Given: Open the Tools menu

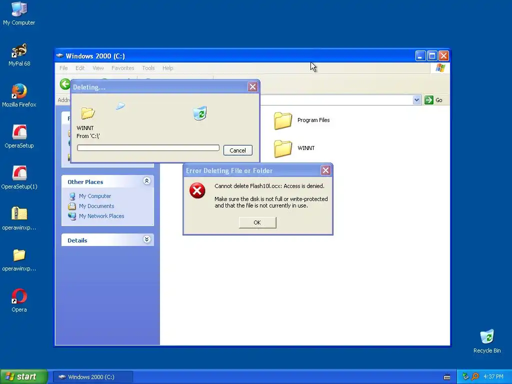Looking at the screenshot, I should 148,68.
